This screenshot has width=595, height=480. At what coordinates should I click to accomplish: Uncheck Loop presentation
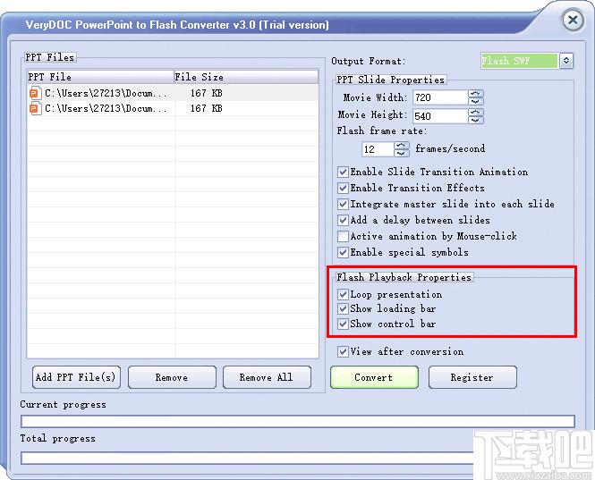[x=343, y=294]
